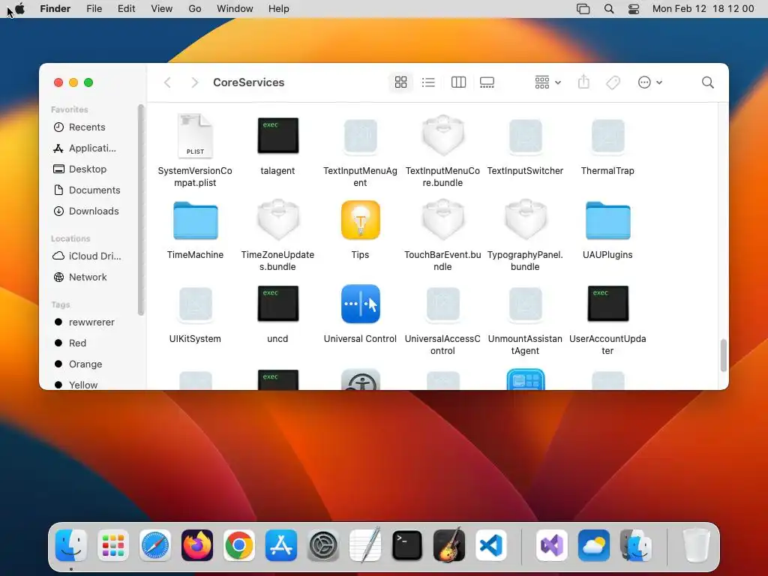Open the Group By dropdown in toolbar

click(547, 82)
